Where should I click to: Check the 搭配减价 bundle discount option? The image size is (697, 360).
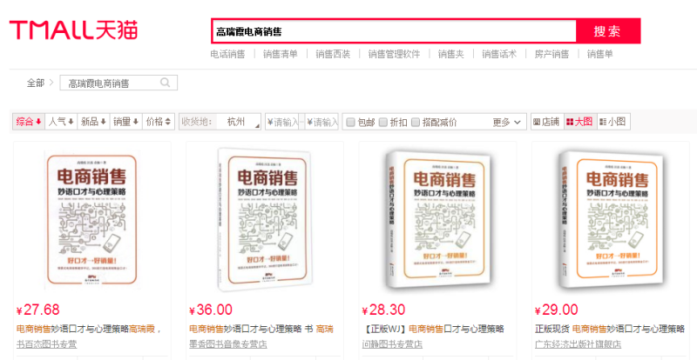coord(416,122)
